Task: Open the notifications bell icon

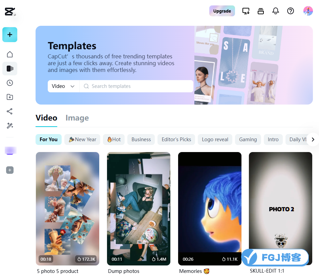Action: [x=275, y=11]
